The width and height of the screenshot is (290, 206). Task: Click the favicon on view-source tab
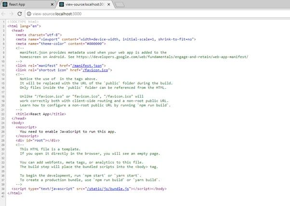(x=62, y=4)
